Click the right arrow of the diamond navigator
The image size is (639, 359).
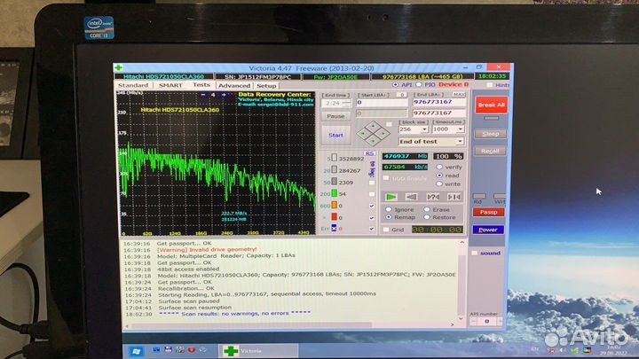click(x=383, y=133)
